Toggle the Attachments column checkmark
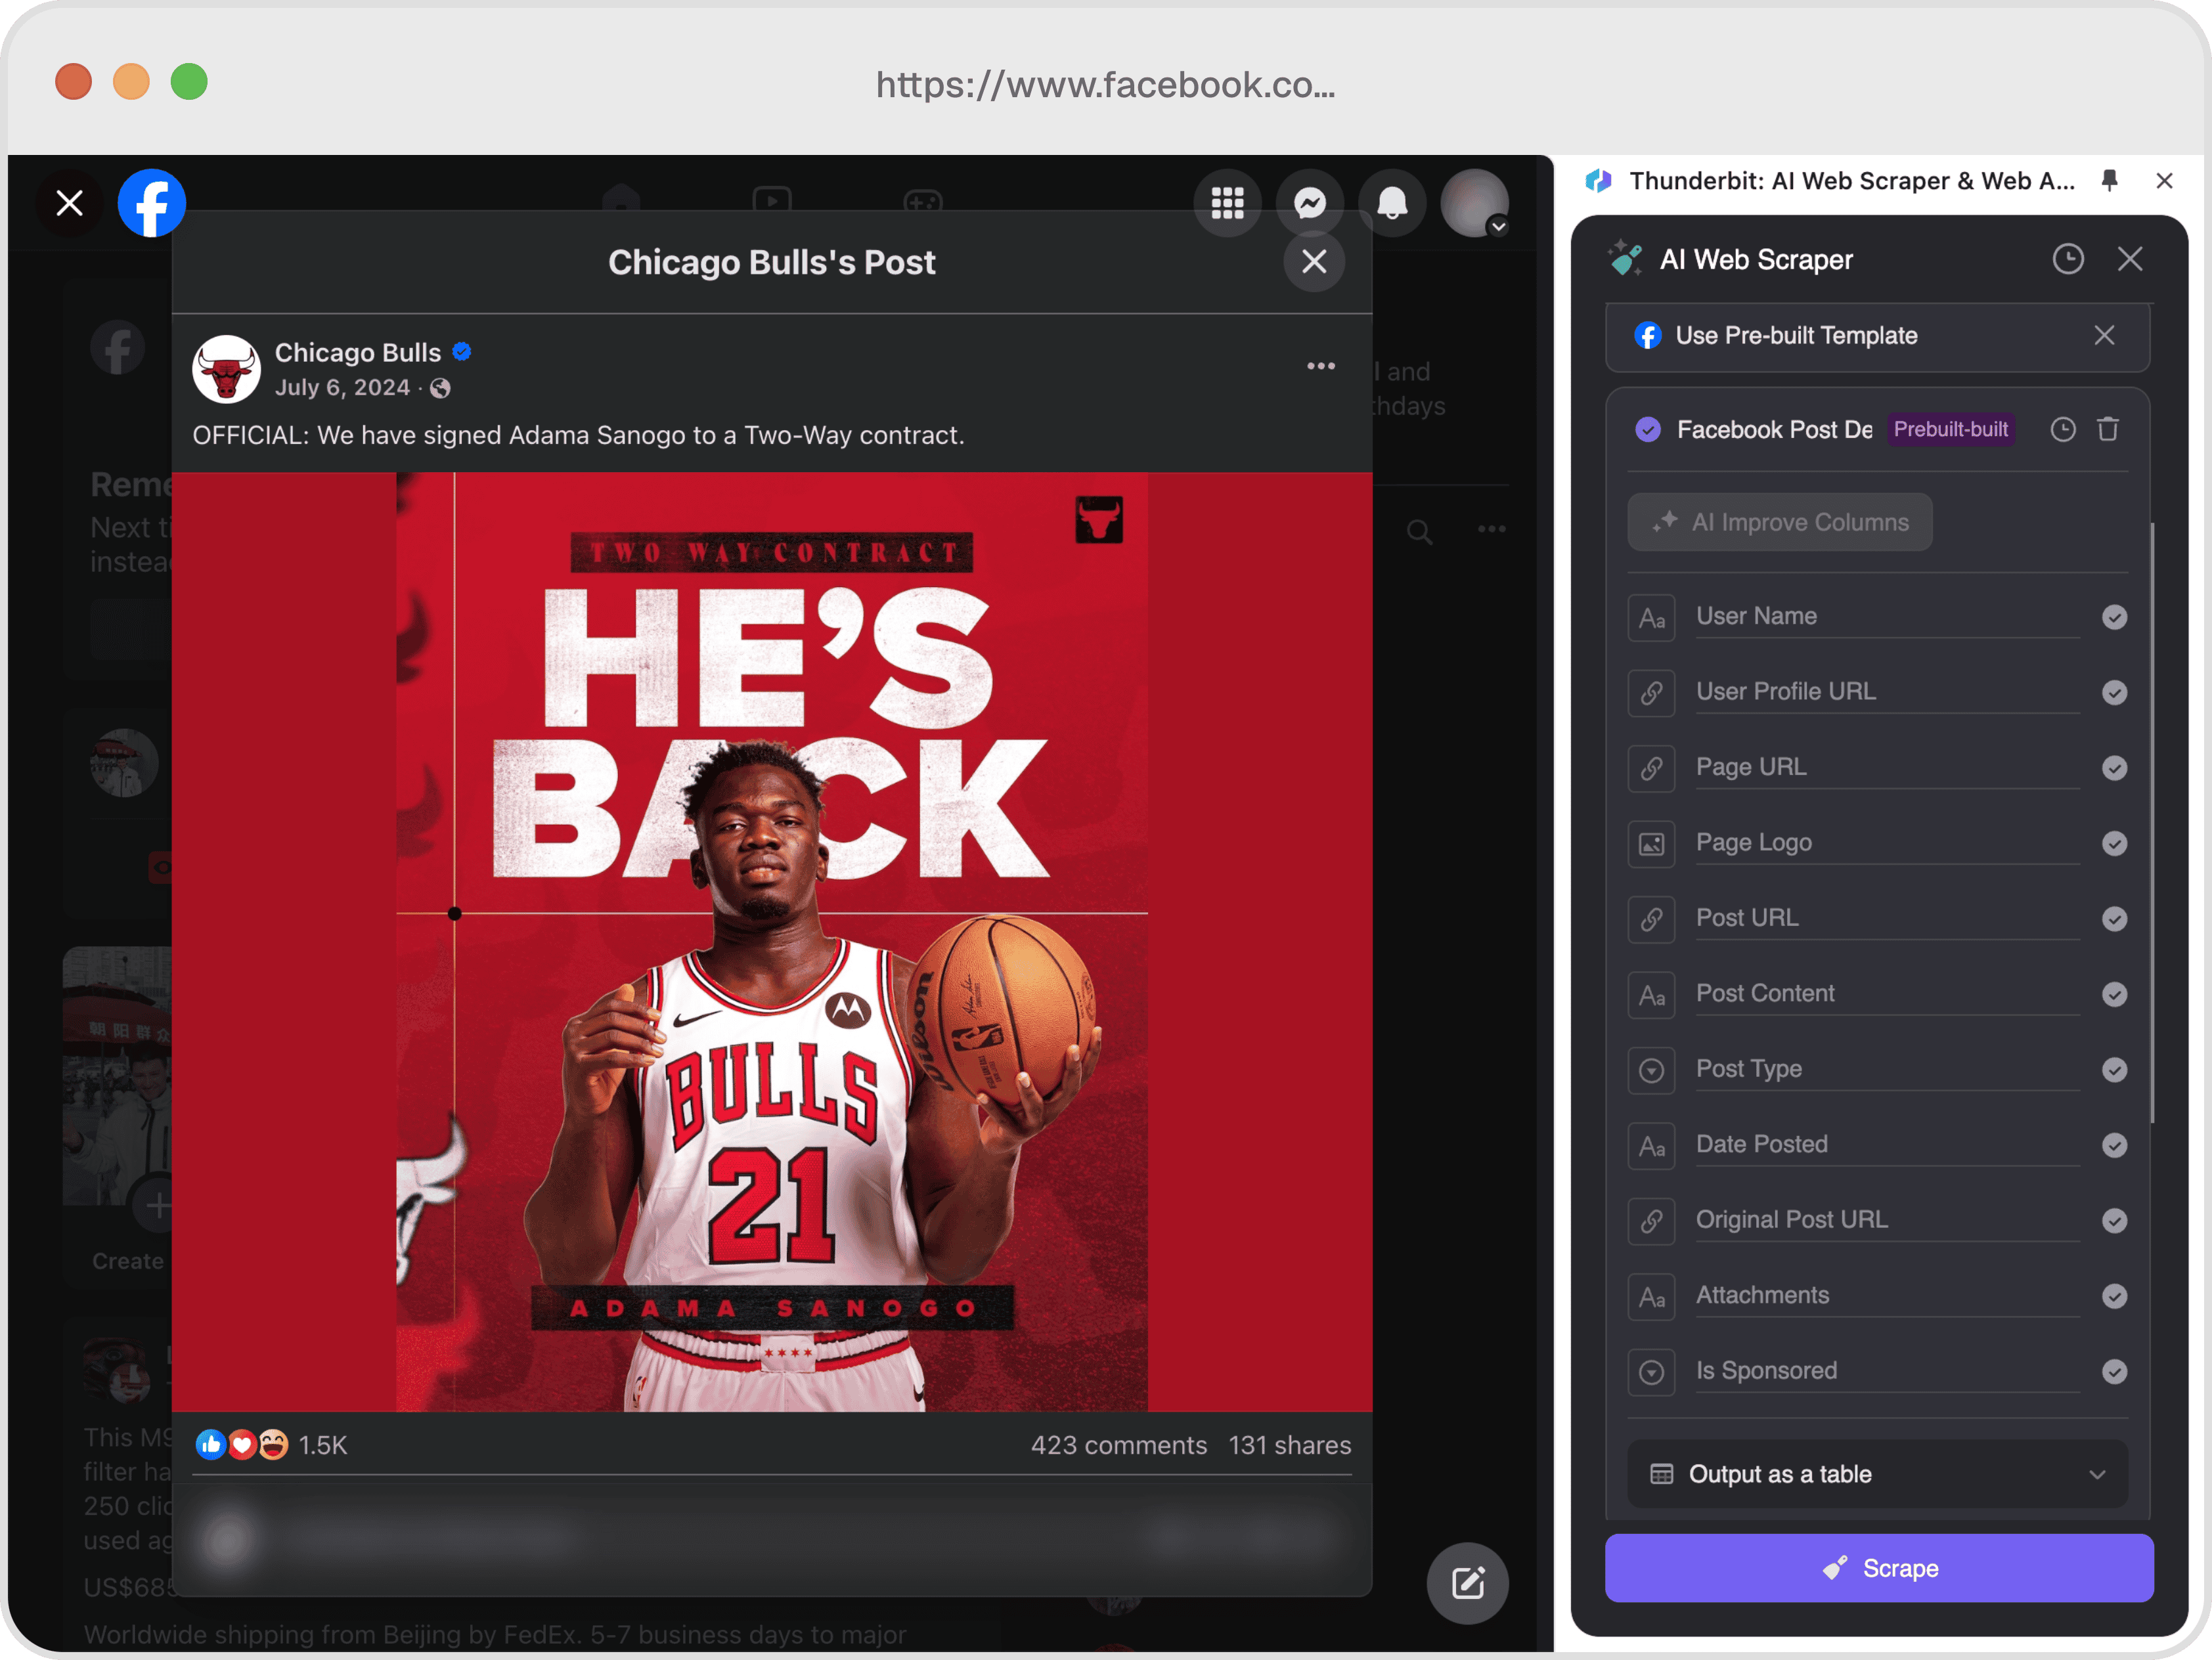 [x=2114, y=1296]
